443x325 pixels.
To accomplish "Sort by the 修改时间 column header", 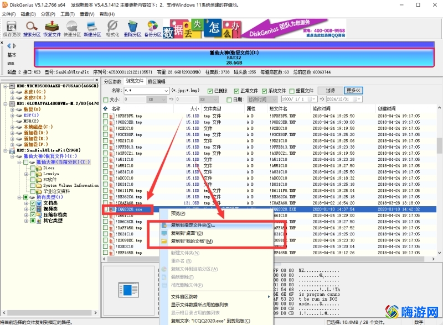I will [x=321, y=109].
